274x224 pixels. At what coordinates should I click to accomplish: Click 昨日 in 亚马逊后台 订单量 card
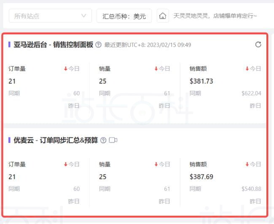point(74,105)
